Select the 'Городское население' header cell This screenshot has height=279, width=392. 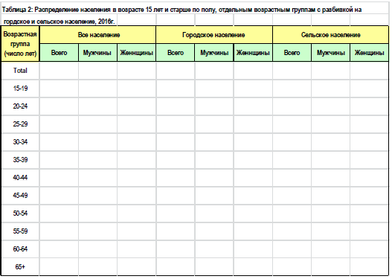tap(214, 35)
